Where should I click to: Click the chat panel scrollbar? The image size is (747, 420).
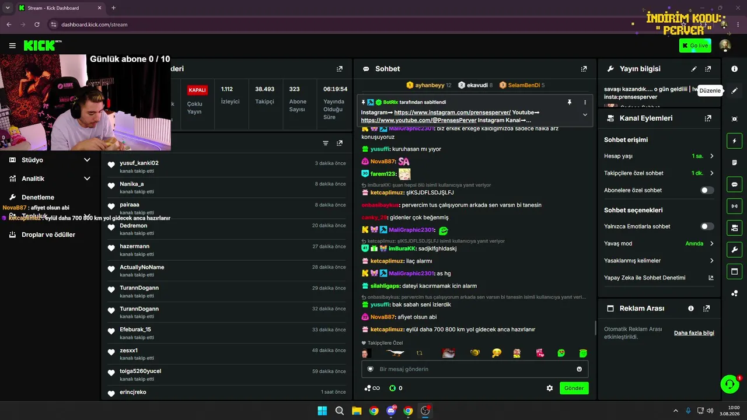coord(595,328)
